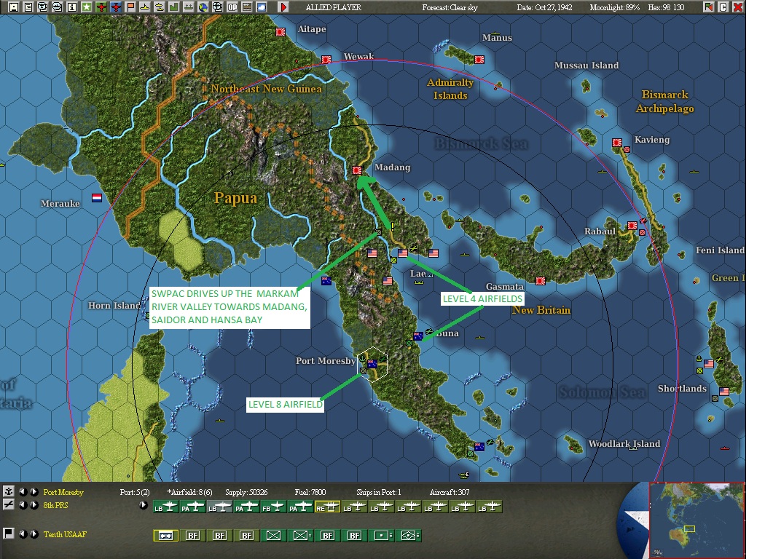Select the Japanese base flag at Aitape
This screenshot has height=559, width=765.
pos(280,32)
